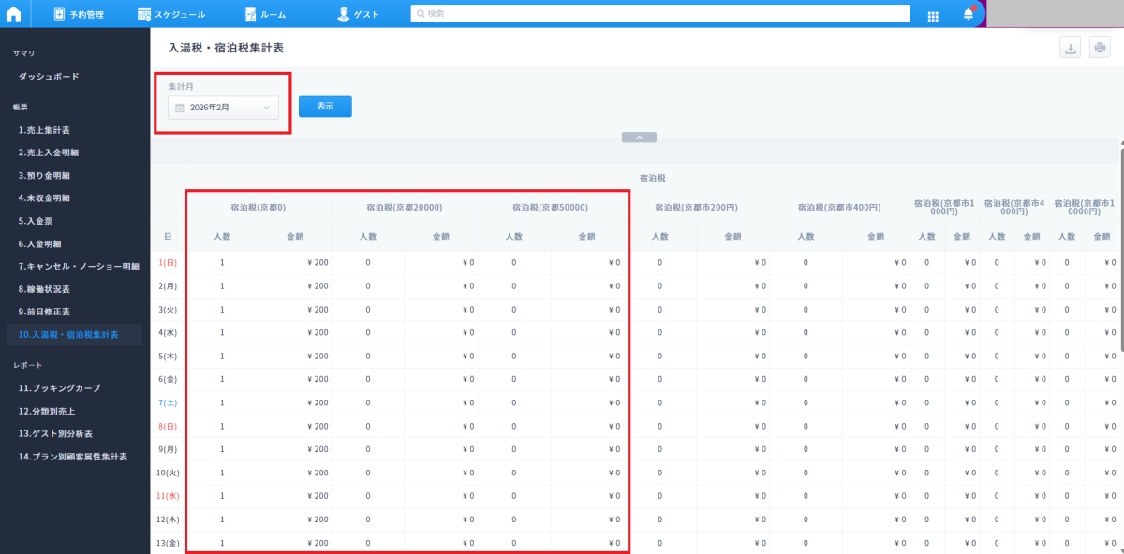Open 8.稼働状況表 report
This screenshot has width=1124, height=554.
(44, 288)
